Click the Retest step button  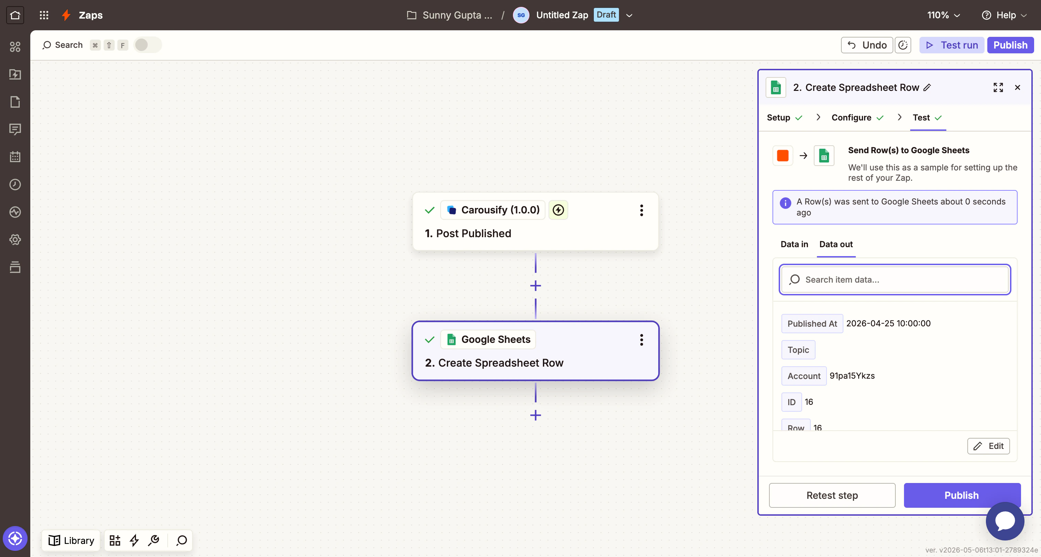click(x=832, y=495)
